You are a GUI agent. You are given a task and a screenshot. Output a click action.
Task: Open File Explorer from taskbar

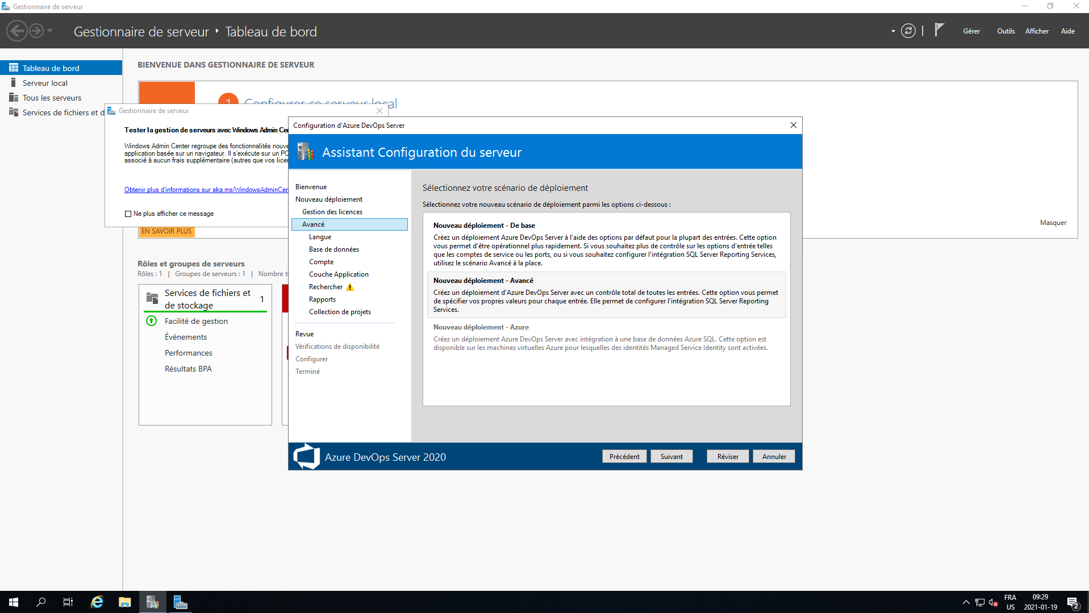(124, 602)
